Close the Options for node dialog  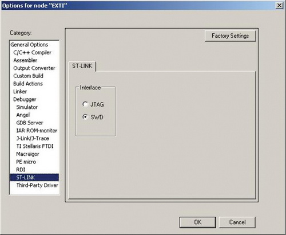tap(279, 5)
